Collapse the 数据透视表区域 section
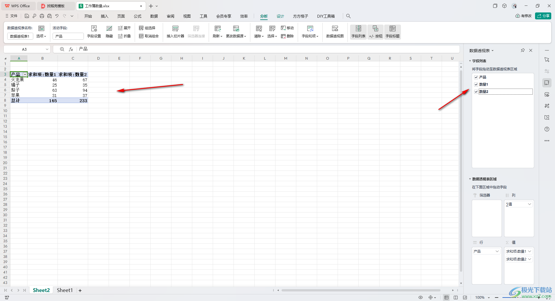The width and height of the screenshot is (555, 301). (x=470, y=179)
